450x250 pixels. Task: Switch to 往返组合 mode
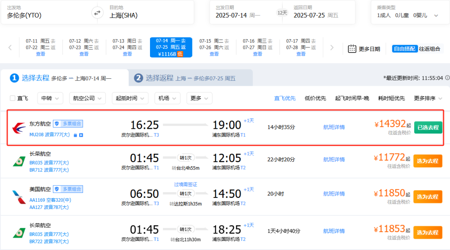[430, 49]
